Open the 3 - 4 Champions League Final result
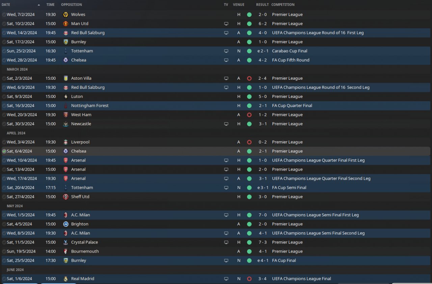Image resolution: width=432 pixels, height=284 pixels. pyautogui.click(x=262, y=279)
